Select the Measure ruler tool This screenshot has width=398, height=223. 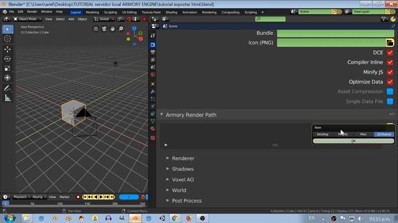(x=7, y=98)
